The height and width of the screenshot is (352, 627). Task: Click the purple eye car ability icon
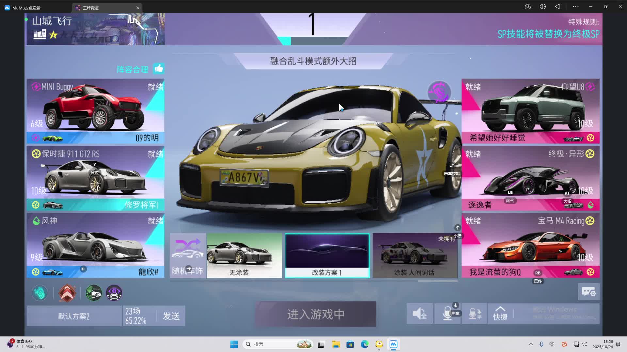(114, 293)
